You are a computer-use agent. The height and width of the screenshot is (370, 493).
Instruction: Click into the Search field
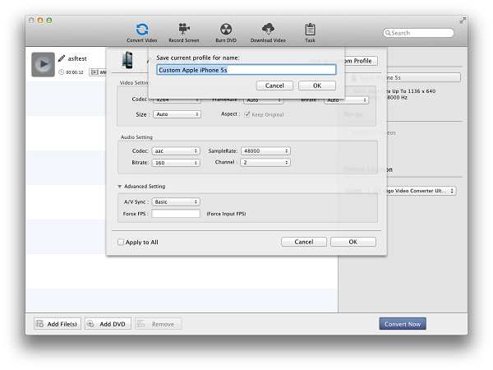[418, 33]
